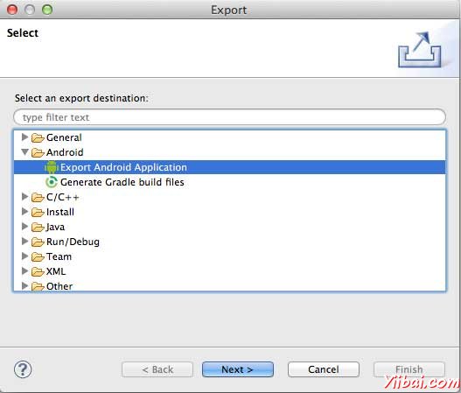Click the Team folder icon

coord(38,256)
